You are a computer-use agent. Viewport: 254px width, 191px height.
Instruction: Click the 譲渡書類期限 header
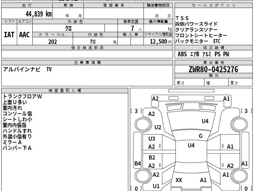158,5
